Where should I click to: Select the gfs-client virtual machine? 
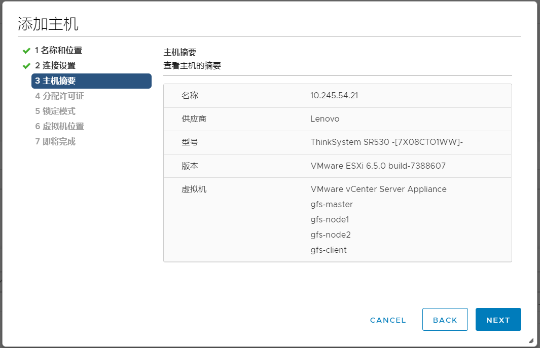328,250
